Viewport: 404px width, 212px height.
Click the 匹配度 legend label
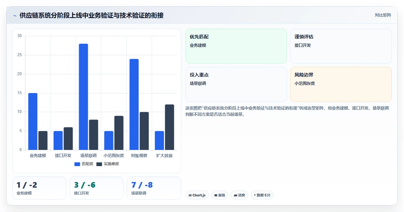[x=88, y=164]
